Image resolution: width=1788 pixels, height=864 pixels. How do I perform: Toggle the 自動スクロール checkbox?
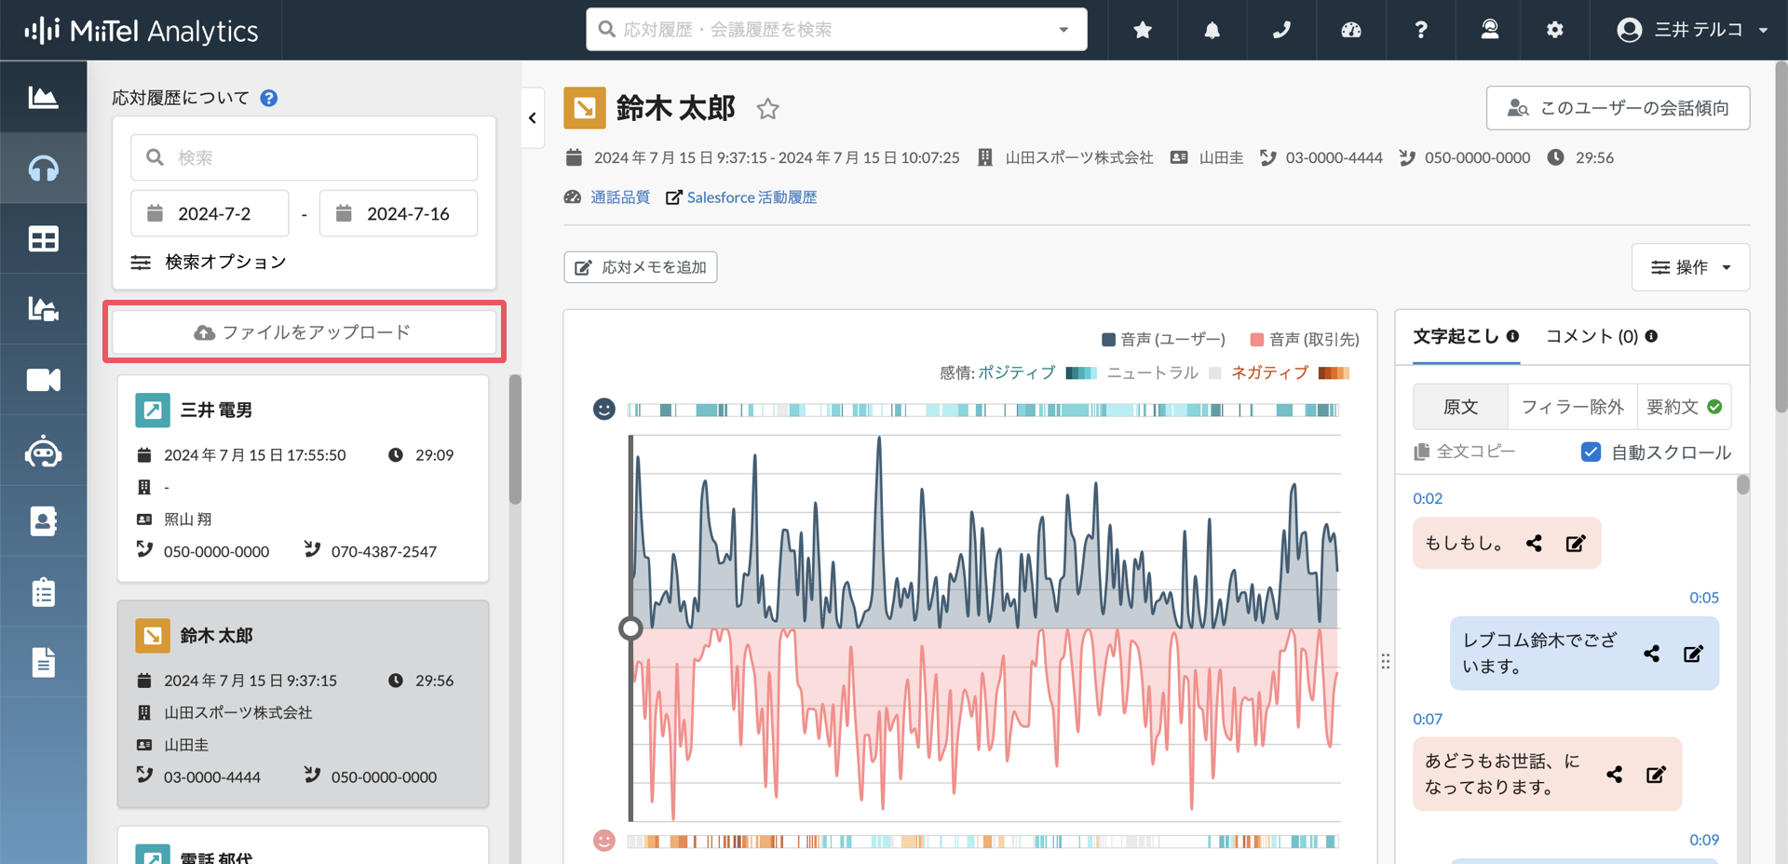pyautogui.click(x=1591, y=452)
